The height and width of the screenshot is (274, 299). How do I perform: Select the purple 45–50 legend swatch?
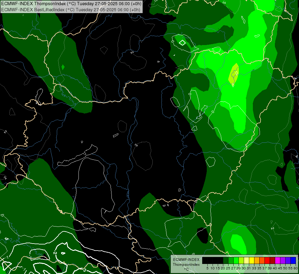point(283,260)
